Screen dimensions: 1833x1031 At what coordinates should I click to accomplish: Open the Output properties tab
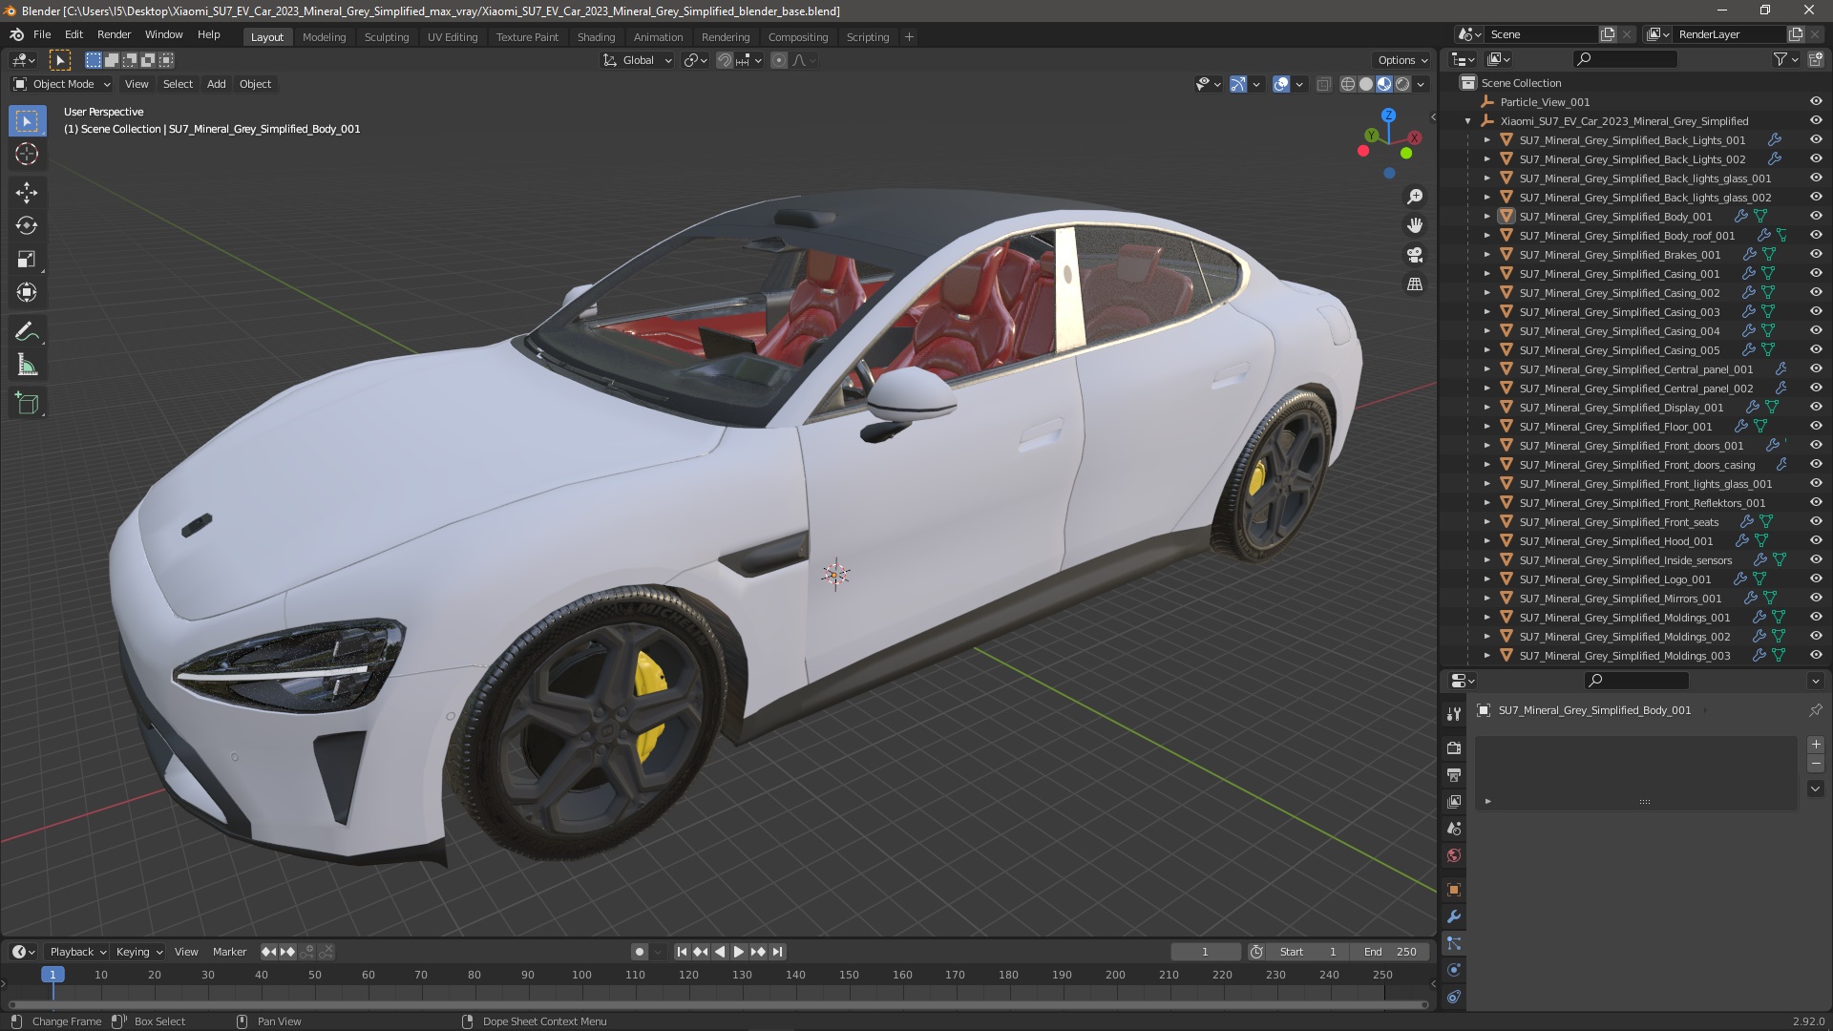tap(1454, 774)
